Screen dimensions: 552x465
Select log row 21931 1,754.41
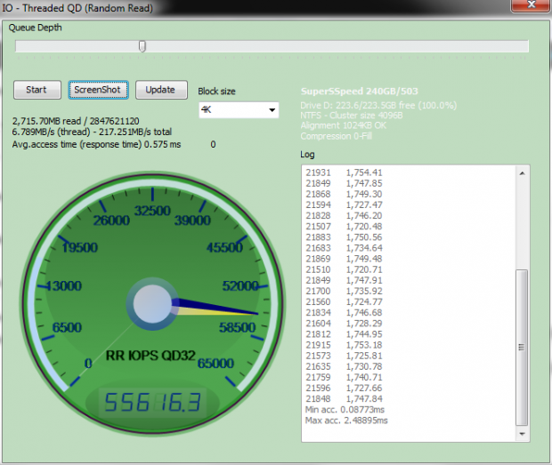pyautogui.click(x=344, y=172)
